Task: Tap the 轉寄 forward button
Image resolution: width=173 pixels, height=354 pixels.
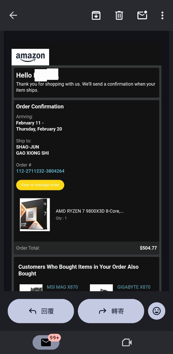Action: point(111,311)
